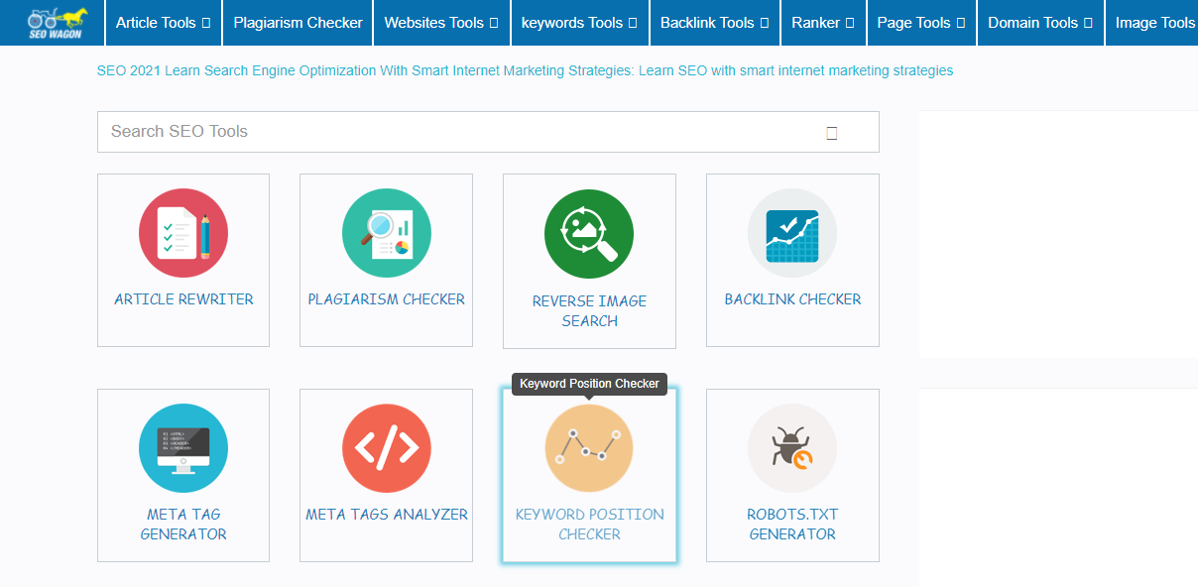Expand the Websites Tools menu
This screenshot has width=1198, height=587.
pos(441,22)
